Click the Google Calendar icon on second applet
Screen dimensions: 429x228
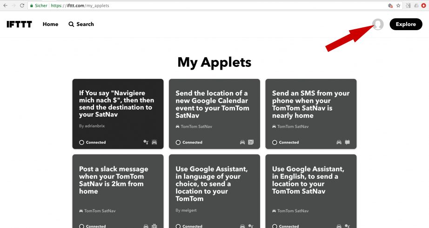click(251, 142)
